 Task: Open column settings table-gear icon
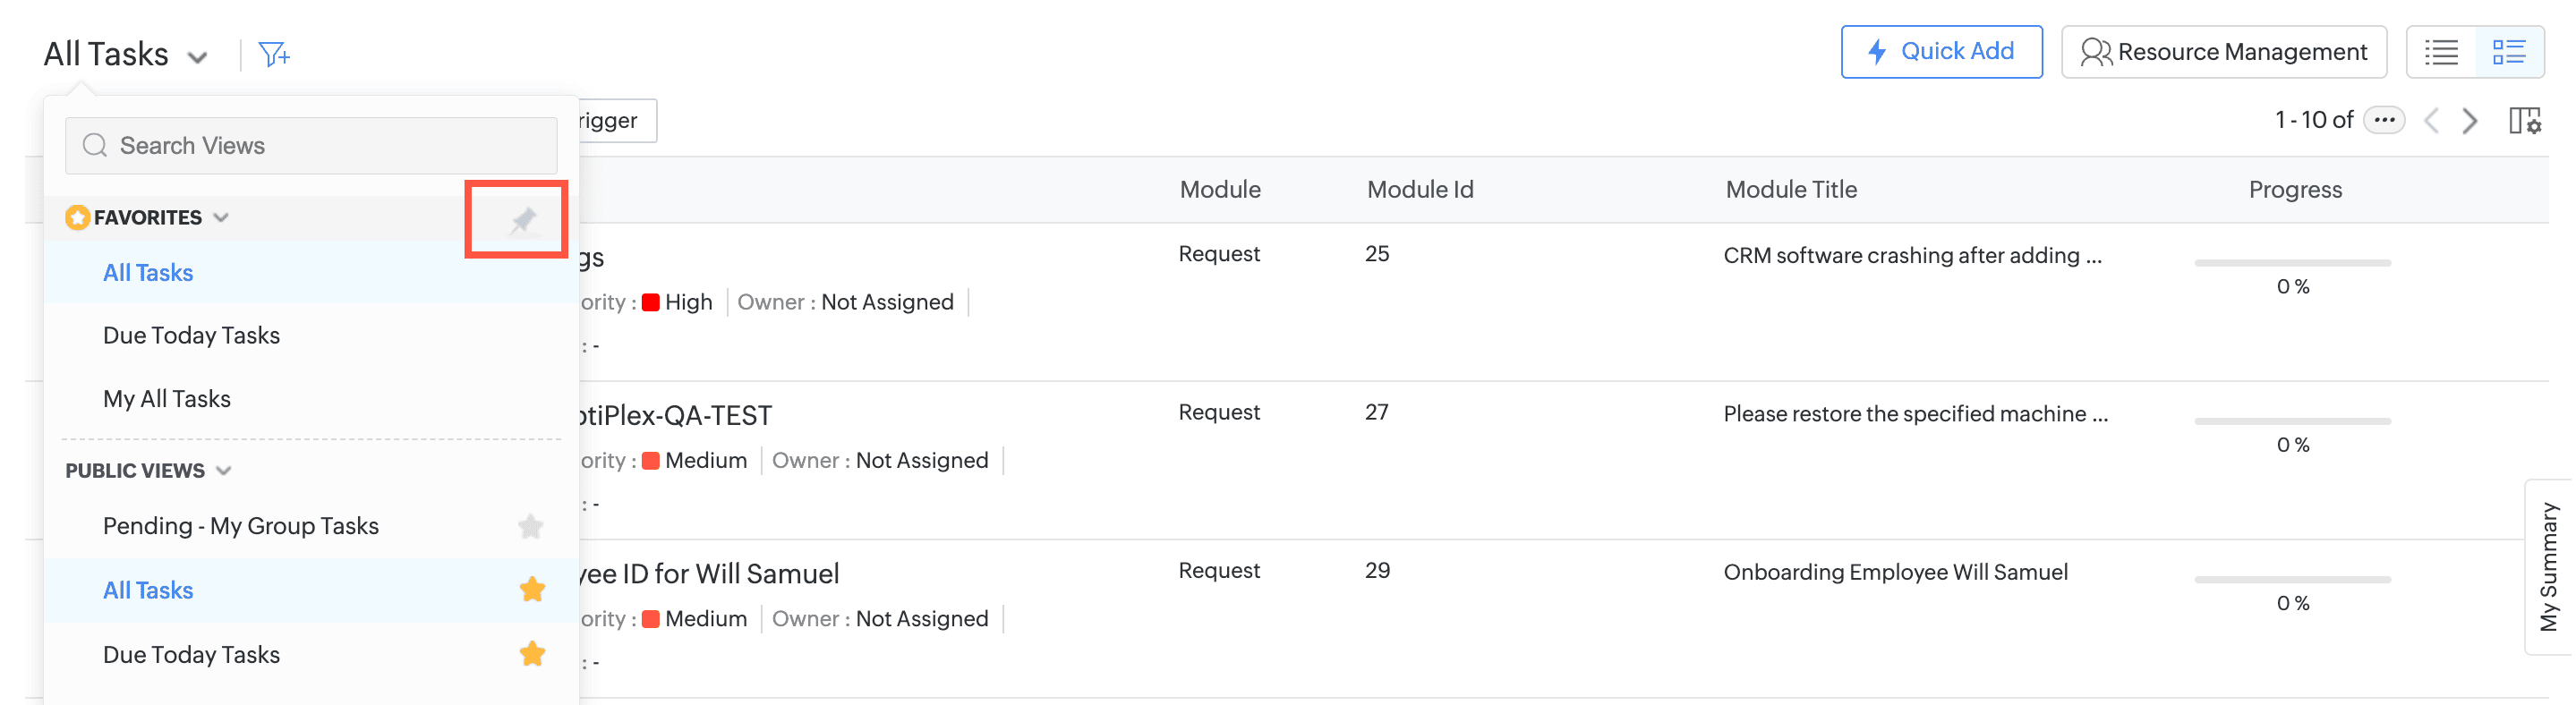tap(2524, 121)
